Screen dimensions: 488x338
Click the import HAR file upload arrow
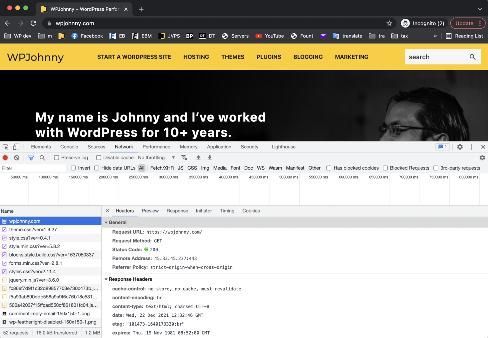click(x=198, y=158)
